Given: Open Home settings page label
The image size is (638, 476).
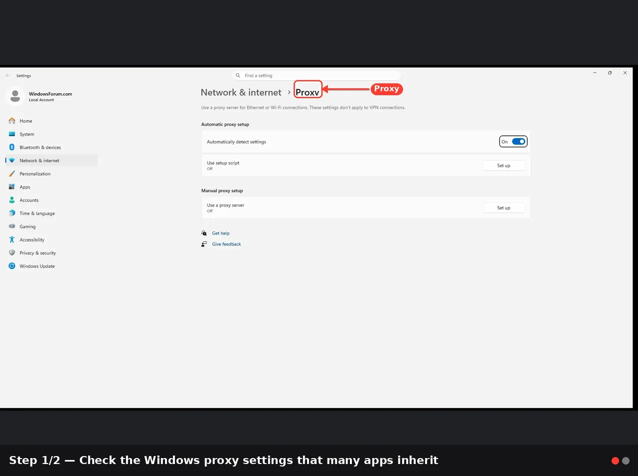Looking at the screenshot, I should point(26,121).
